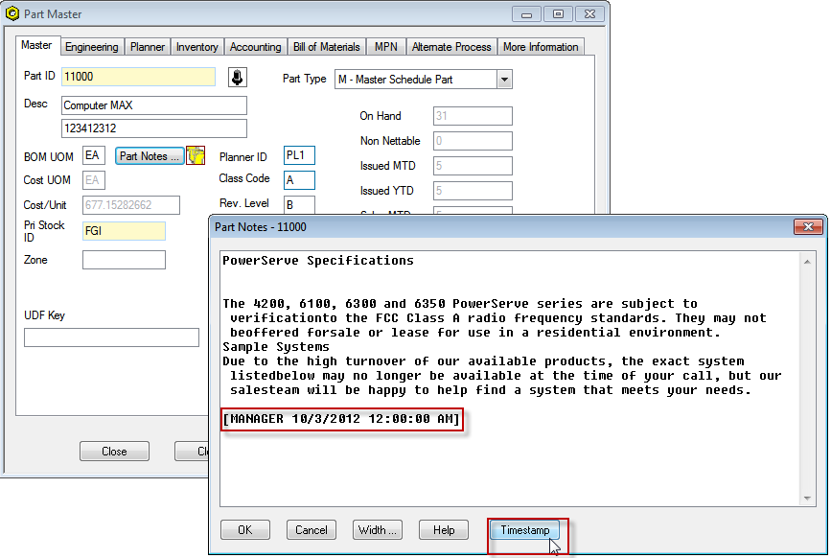Click into the UDF Key field
831x558 pixels.
click(111, 337)
